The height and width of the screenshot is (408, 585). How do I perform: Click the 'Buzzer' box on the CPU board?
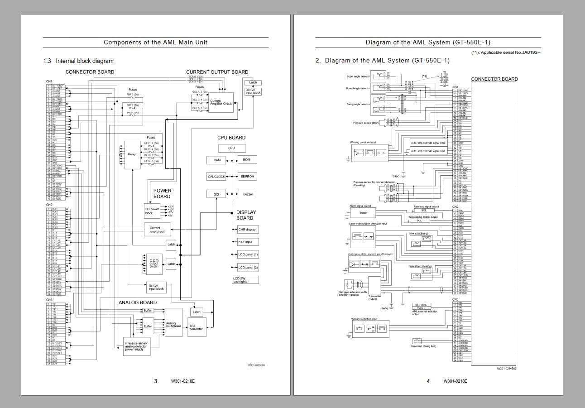point(247,194)
